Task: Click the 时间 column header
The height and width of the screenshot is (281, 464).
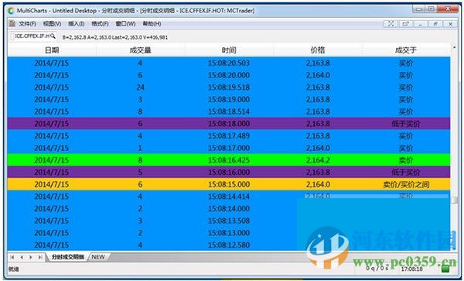Action: coord(229,50)
